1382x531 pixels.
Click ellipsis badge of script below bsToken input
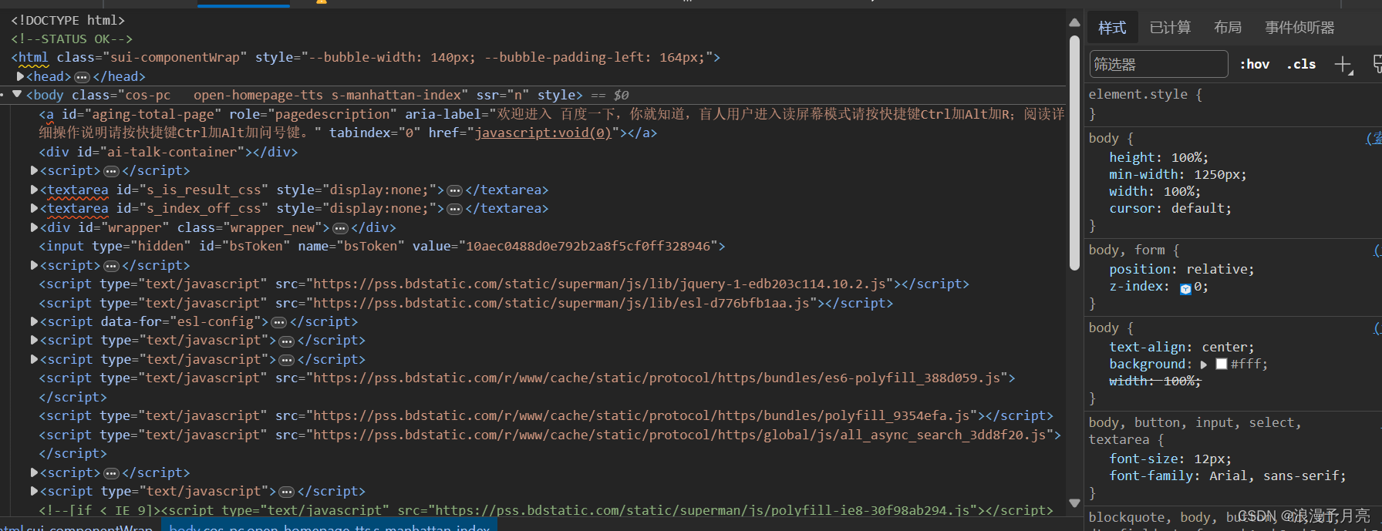coord(111,266)
